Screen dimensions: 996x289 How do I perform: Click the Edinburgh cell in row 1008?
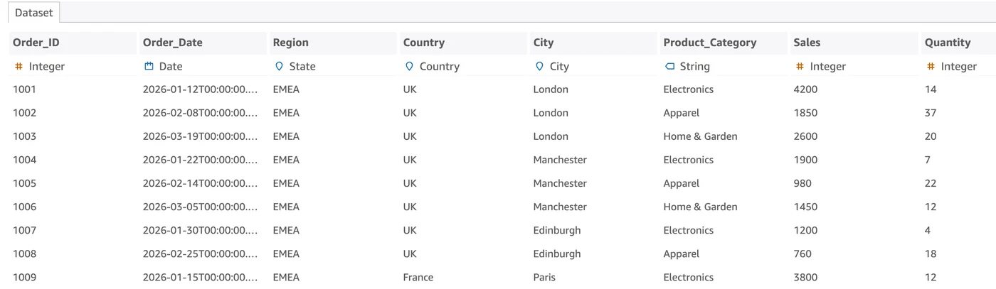pyautogui.click(x=557, y=253)
